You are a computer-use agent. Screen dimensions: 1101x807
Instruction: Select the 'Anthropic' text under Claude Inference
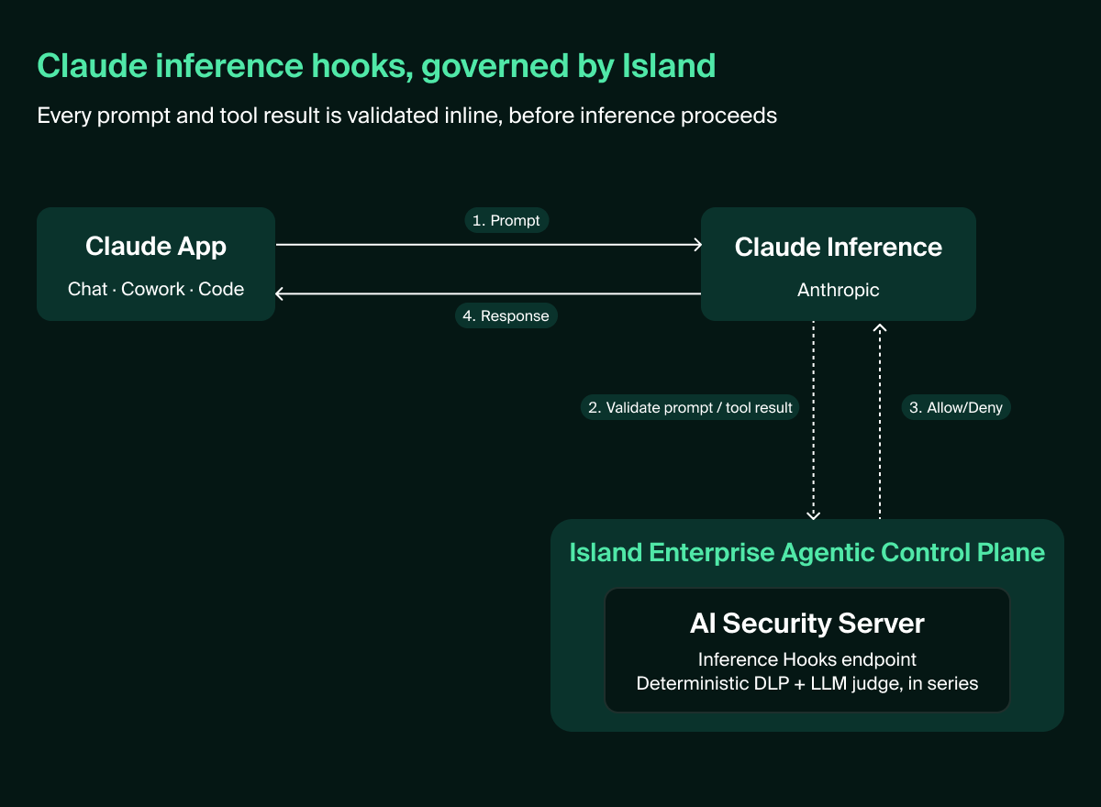(x=839, y=290)
